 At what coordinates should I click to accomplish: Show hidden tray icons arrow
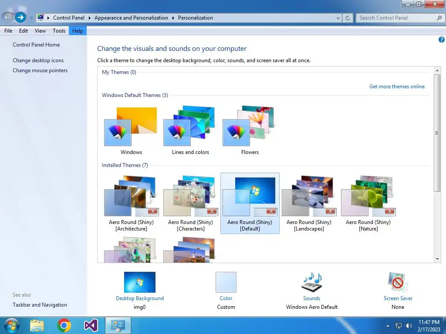click(x=388, y=325)
